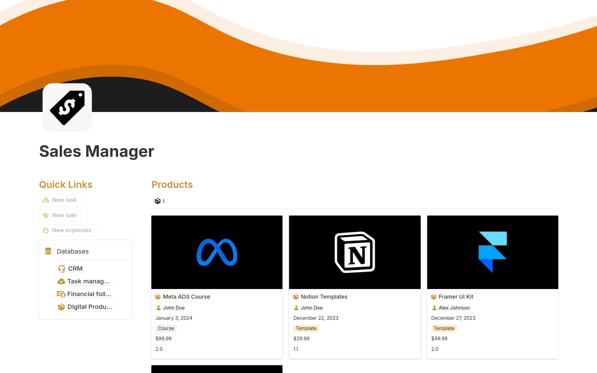Screen dimensions: 597x373
Task: Click the package icon next to Digital Products
Action: (61, 307)
